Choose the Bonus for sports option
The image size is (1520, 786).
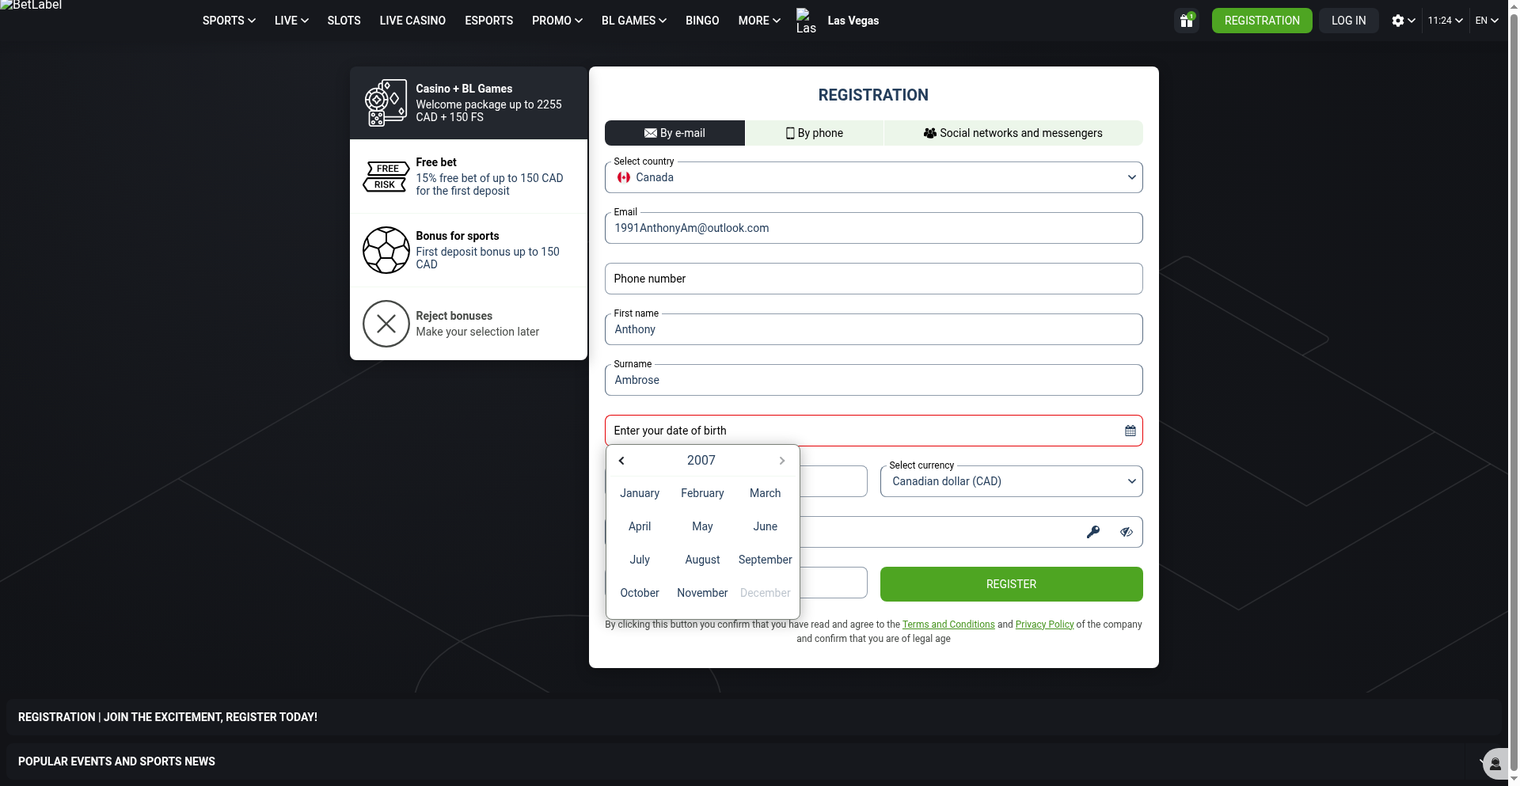point(469,250)
